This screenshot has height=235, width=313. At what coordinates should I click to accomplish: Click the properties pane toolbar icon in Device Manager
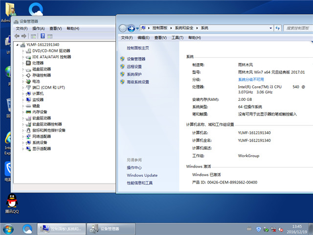click(50, 36)
